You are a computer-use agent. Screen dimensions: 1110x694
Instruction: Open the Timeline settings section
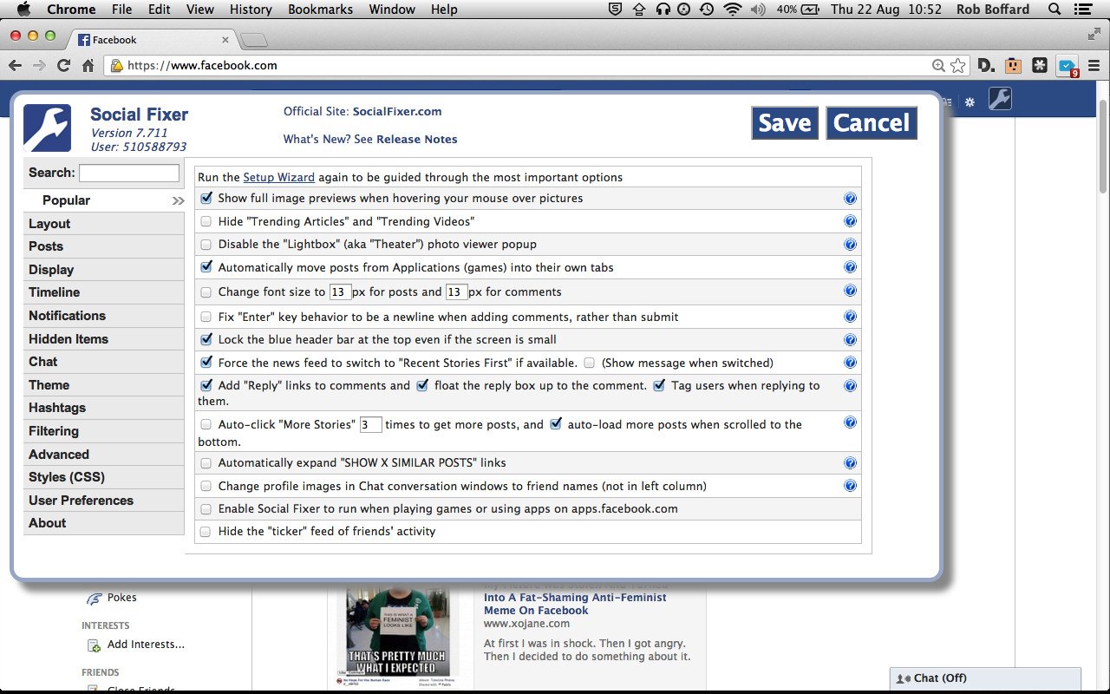tap(104, 292)
